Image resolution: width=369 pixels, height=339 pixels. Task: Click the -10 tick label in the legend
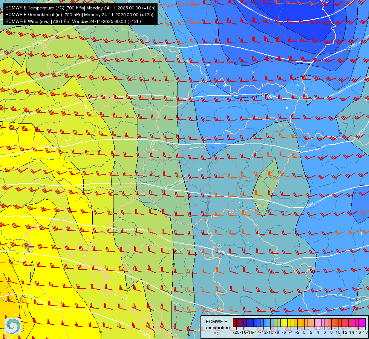click(270, 333)
